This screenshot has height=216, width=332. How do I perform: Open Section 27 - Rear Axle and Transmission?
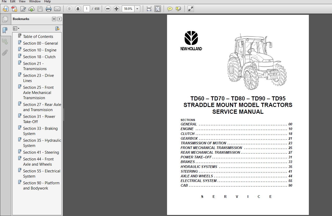pos(42,107)
